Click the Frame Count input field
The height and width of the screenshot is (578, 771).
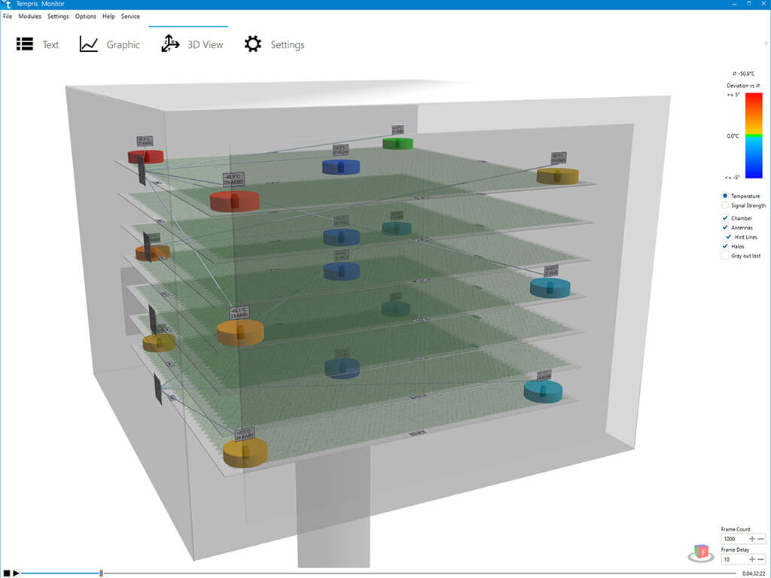point(733,539)
